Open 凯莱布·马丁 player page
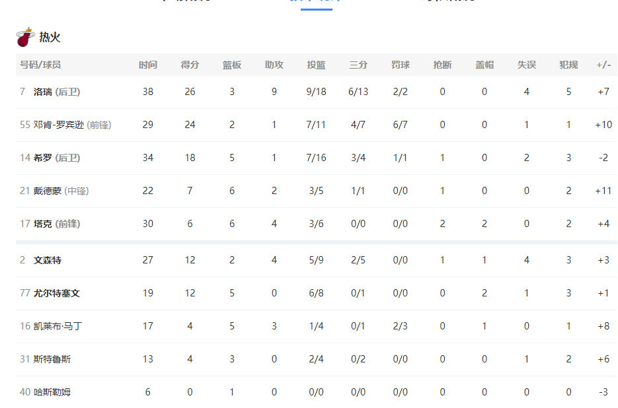618x408 pixels. tap(58, 327)
